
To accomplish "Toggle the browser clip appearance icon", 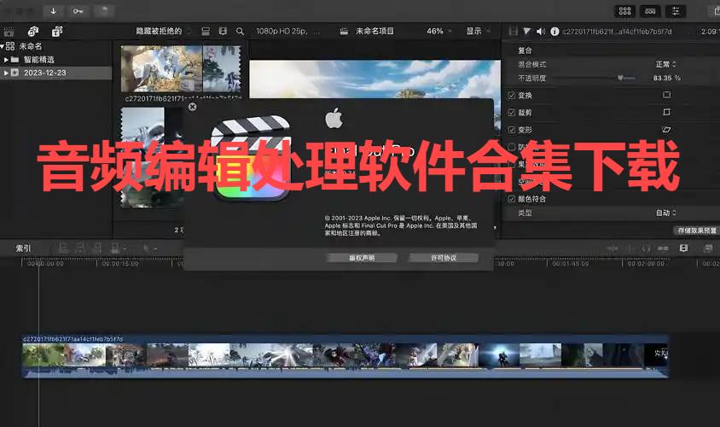I will tap(206, 32).
